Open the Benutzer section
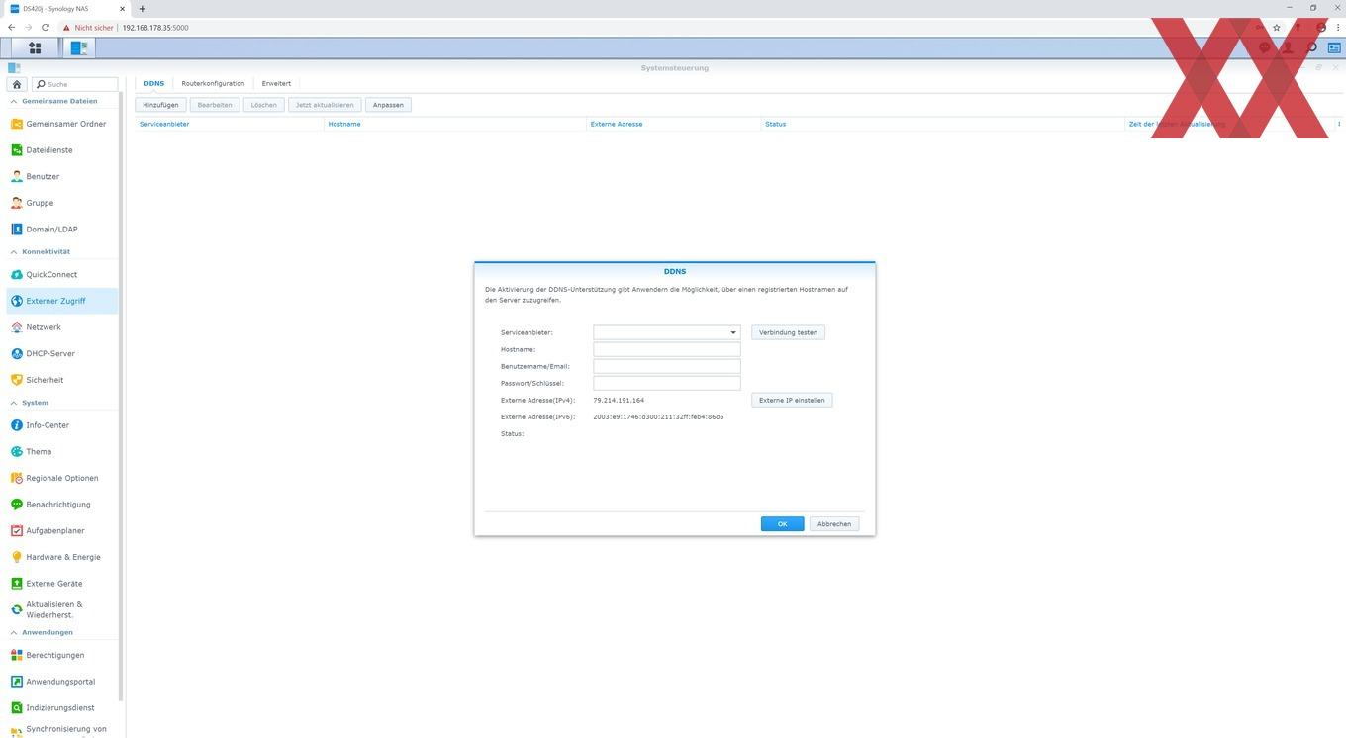This screenshot has width=1346, height=738. [x=62, y=176]
